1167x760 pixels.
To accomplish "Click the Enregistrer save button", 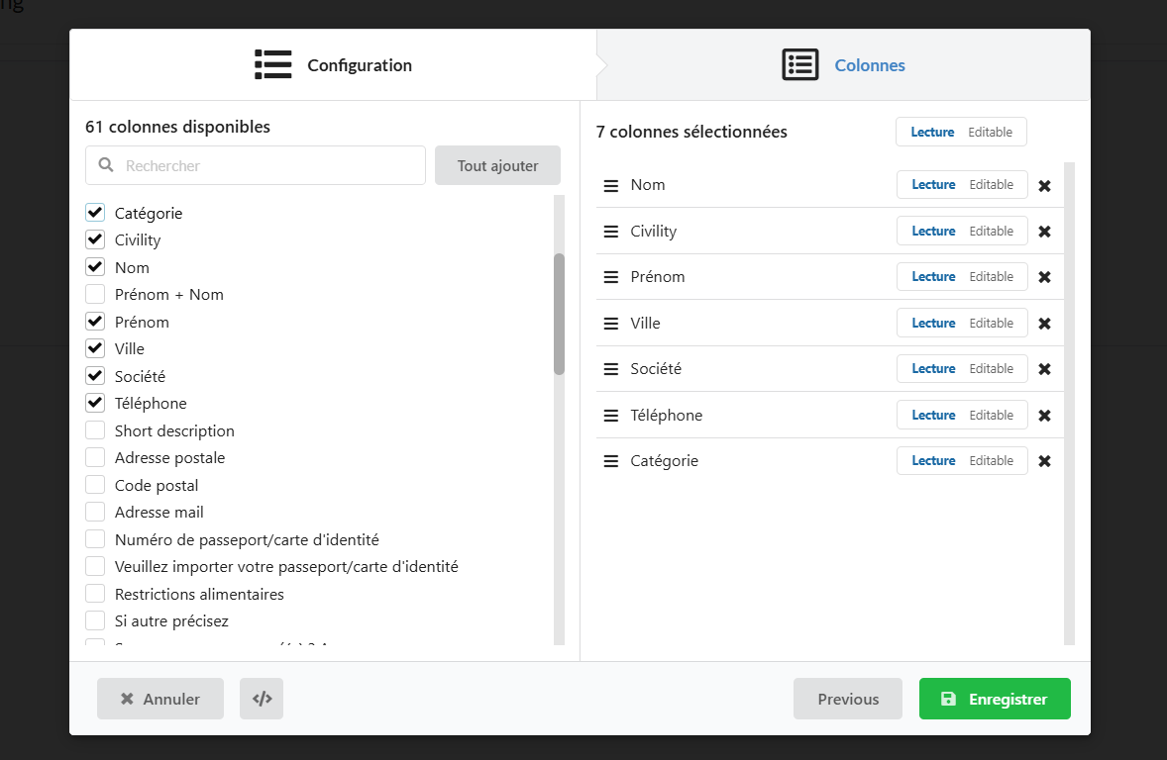I will tap(995, 699).
